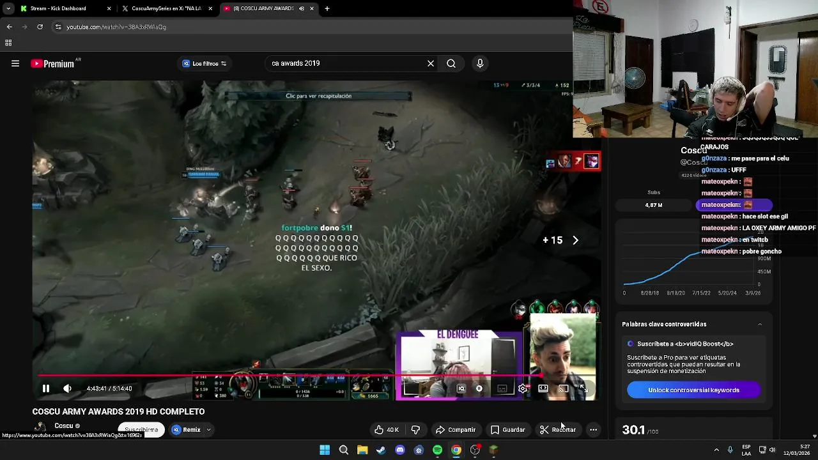Switch to theater mode
The image size is (818, 460).
pos(543,388)
